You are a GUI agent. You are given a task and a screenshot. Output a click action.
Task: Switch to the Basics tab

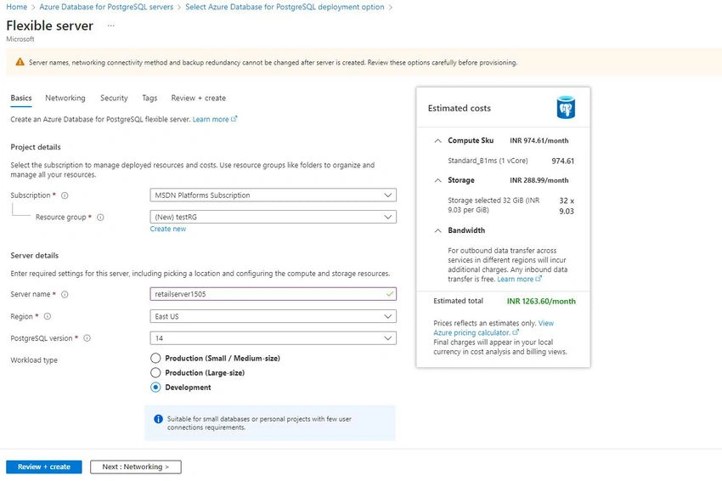click(21, 98)
